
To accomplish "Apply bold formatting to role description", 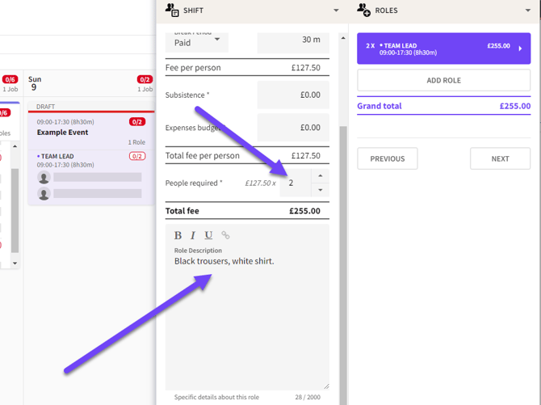I will tap(178, 236).
